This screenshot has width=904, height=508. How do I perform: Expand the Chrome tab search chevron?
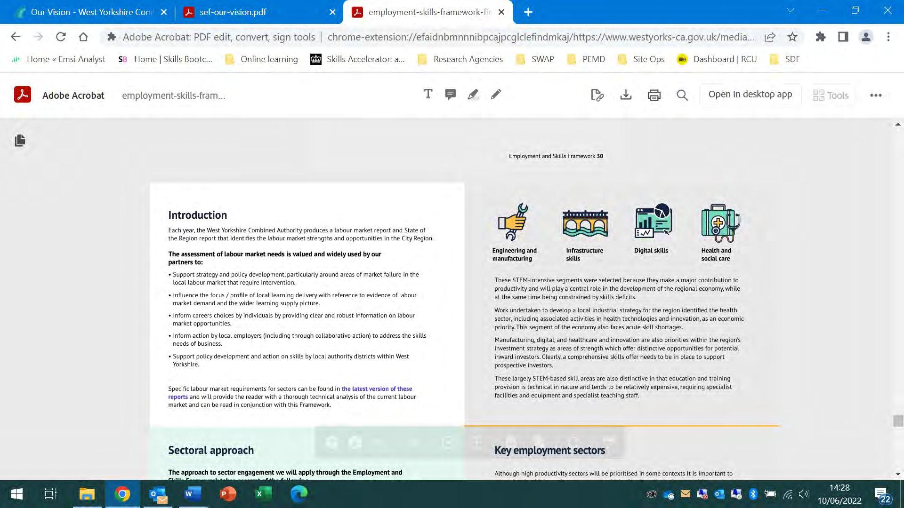point(791,10)
